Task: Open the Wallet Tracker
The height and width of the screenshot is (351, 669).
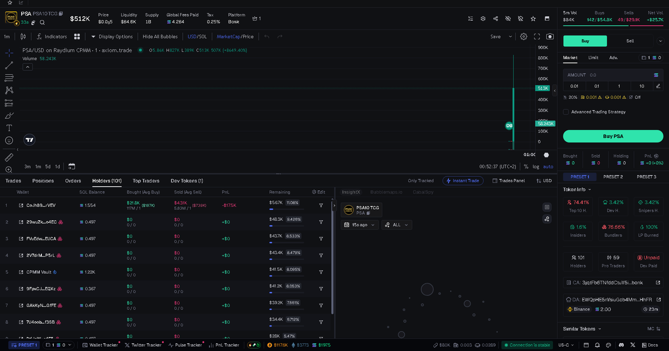Action: click(101, 345)
